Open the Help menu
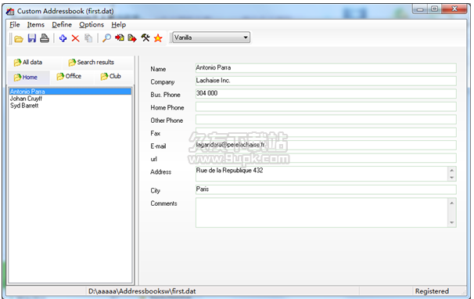 click(x=119, y=25)
